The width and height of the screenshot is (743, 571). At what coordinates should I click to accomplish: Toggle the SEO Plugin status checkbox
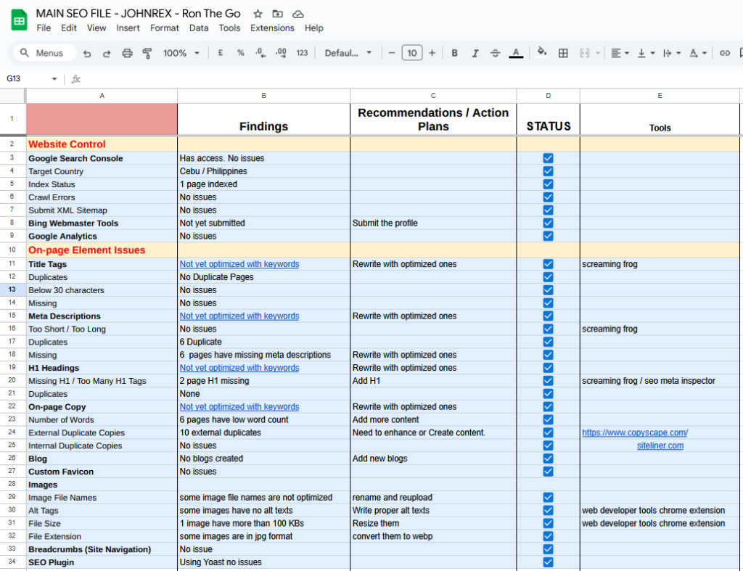[549, 562]
